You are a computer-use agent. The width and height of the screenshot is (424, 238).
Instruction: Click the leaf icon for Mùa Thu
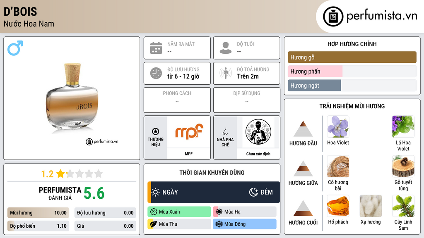(154, 224)
